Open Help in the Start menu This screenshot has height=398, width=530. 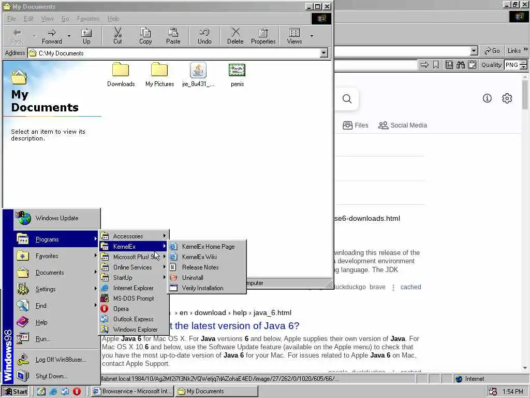[57, 322]
